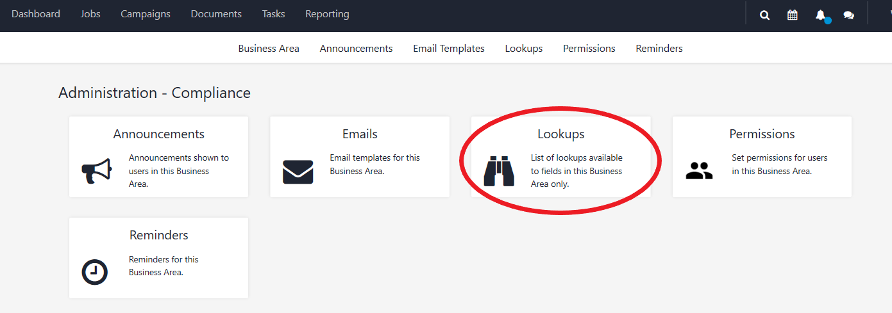This screenshot has height=313, width=892.
Task: Open the search magnifier icon
Action: [764, 15]
